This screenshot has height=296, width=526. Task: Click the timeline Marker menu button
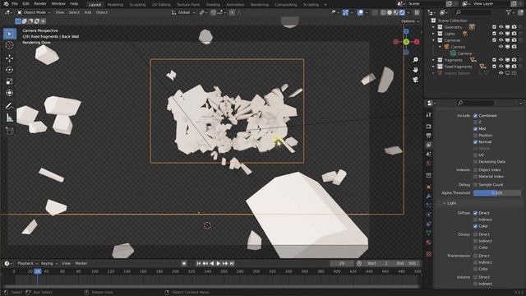[x=81, y=263]
